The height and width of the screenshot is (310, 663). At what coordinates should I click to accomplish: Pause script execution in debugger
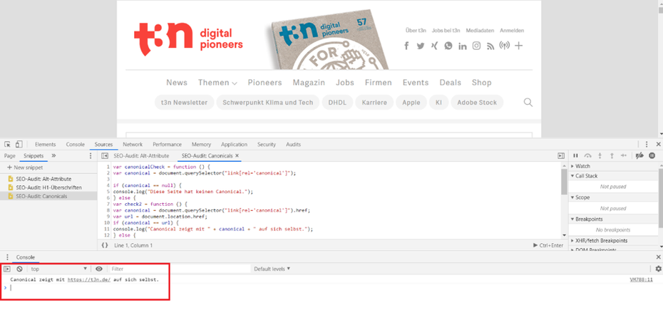click(x=576, y=155)
